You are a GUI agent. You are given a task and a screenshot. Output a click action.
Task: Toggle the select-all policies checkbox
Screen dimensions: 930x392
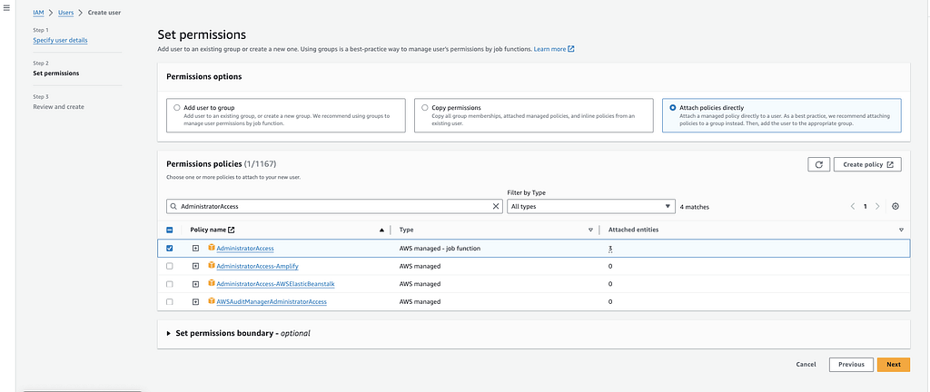[170, 230]
